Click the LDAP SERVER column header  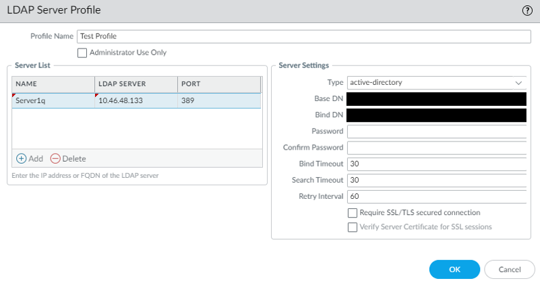[x=136, y=84]
